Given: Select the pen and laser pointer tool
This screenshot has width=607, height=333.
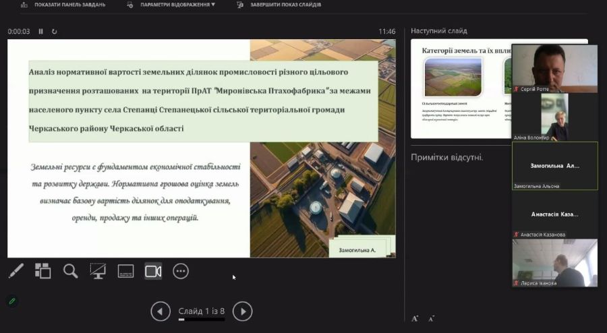Looking at the screenshot, I should (16, 271).
